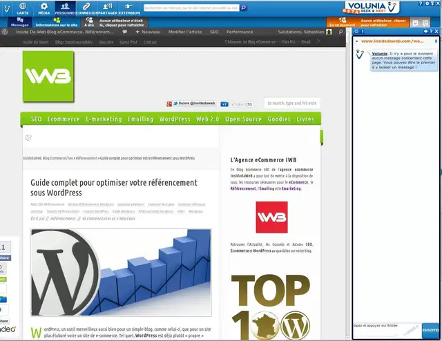Open the help question mark in Volunia header

[x=421, y=3]
